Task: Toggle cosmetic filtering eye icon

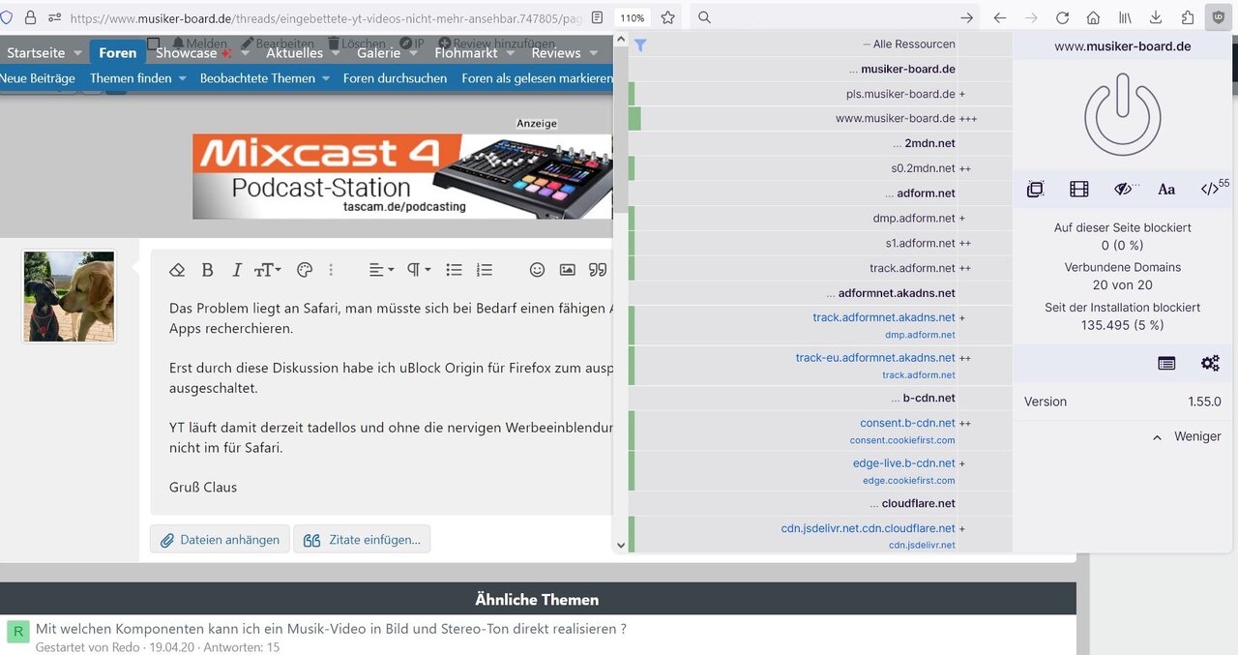Action: click(x=1123, y=190)
